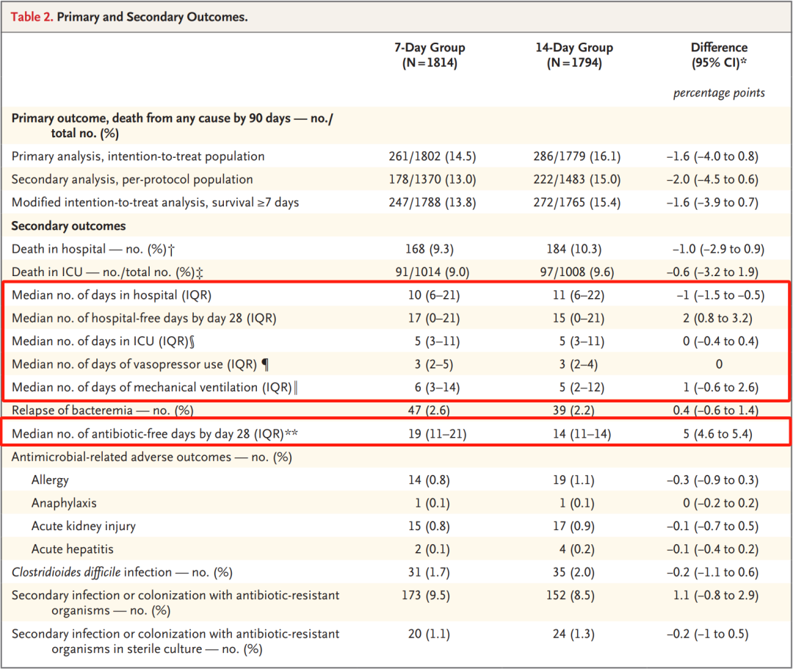The image size is (793, 669).
Task: Click the 'Death in ICU' row label
Action: [107, 272]
